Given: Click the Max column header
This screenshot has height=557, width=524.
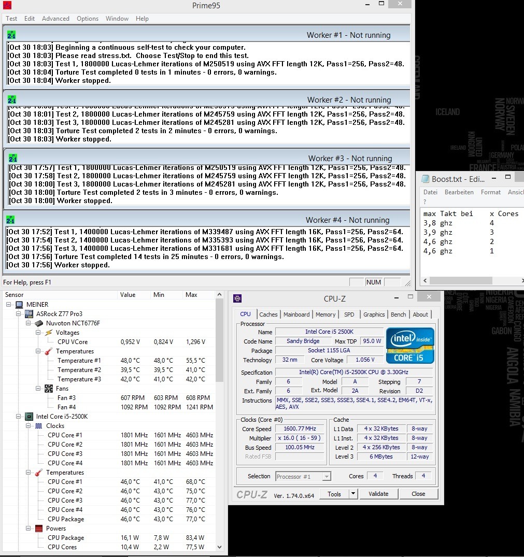Looking at the screenshot, I should point(199,294).
